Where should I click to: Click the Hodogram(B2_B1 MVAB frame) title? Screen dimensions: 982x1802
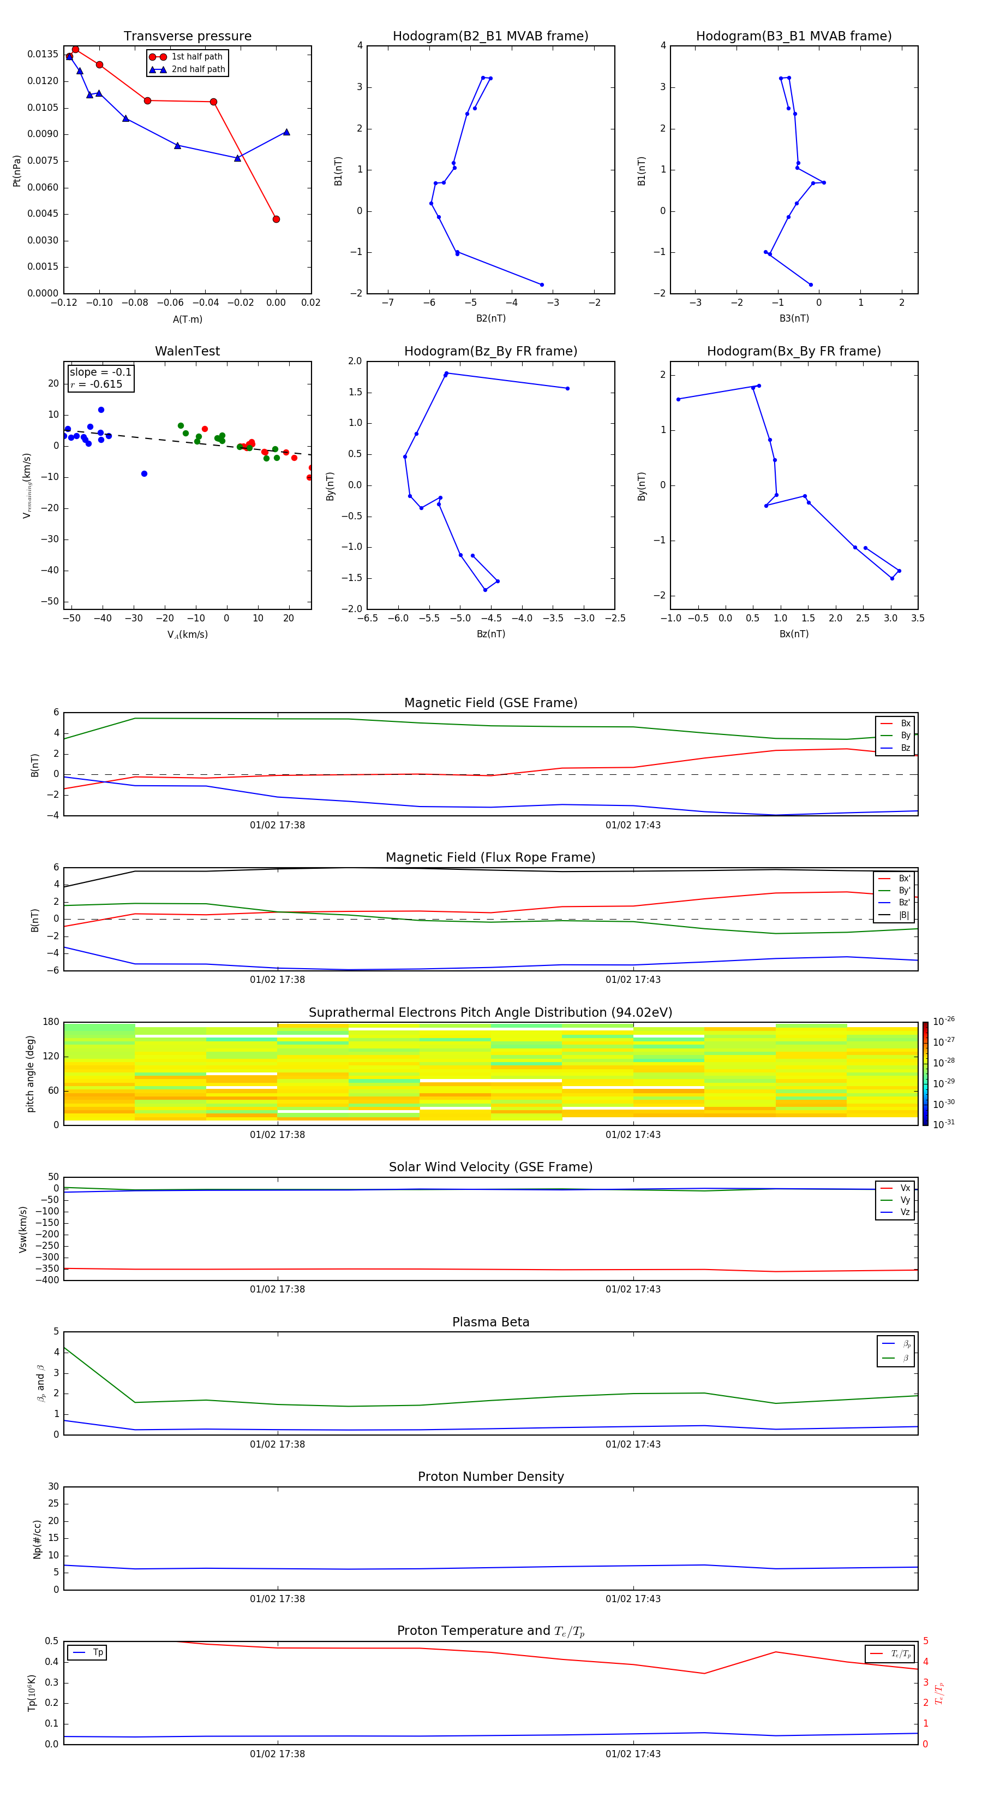point(490,37)
